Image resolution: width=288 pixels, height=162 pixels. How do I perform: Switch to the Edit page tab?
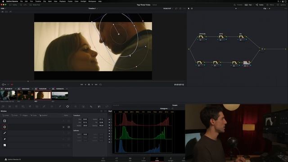(130, 159)
